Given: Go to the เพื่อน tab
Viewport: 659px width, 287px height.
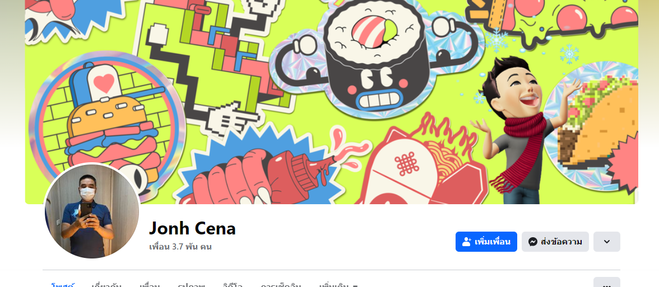Looking at the screenshot, I should tap(150, 284).
